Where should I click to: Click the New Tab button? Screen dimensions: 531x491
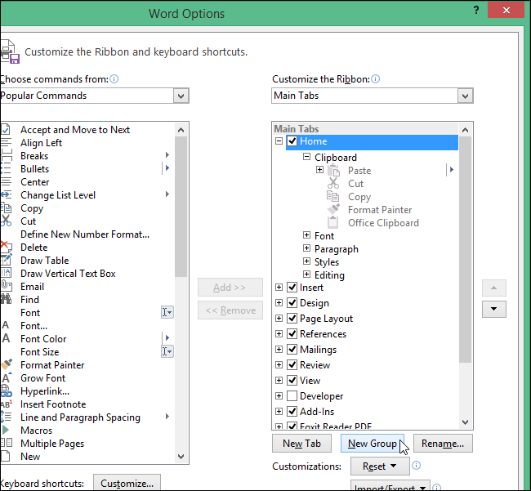pos(301,444)
